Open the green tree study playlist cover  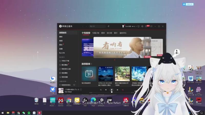click(122, 74)
